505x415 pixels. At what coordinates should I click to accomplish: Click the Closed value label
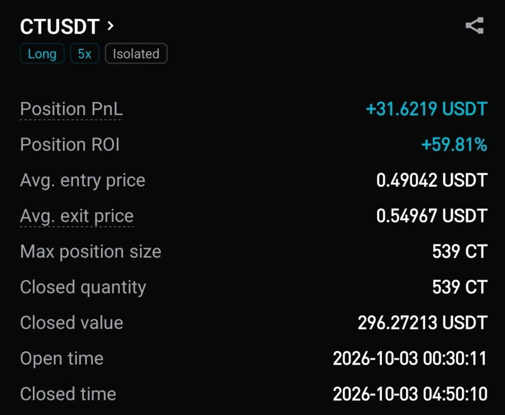click(x=72, y=323)
